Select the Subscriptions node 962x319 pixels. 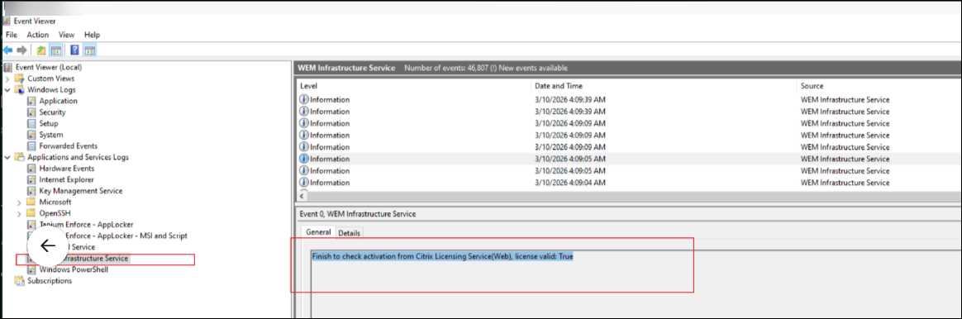(x=50, y=280)
